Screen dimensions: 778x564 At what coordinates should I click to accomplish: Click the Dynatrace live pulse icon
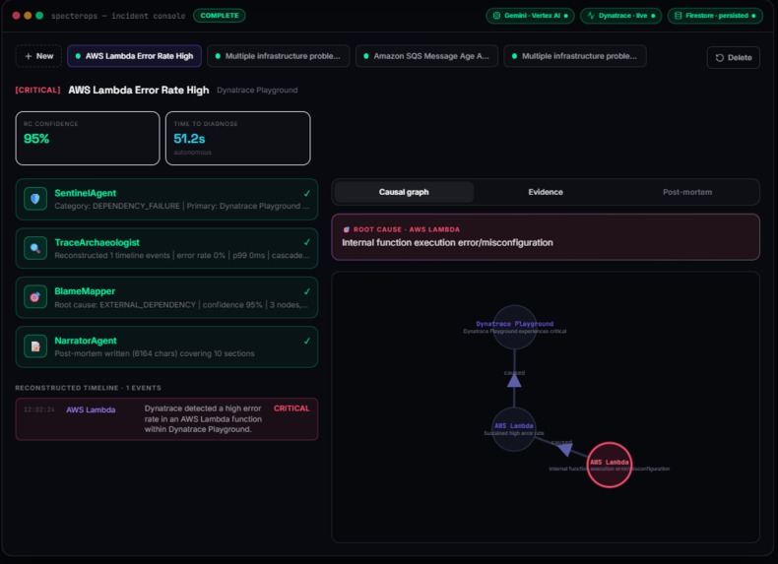click(591, 16)
